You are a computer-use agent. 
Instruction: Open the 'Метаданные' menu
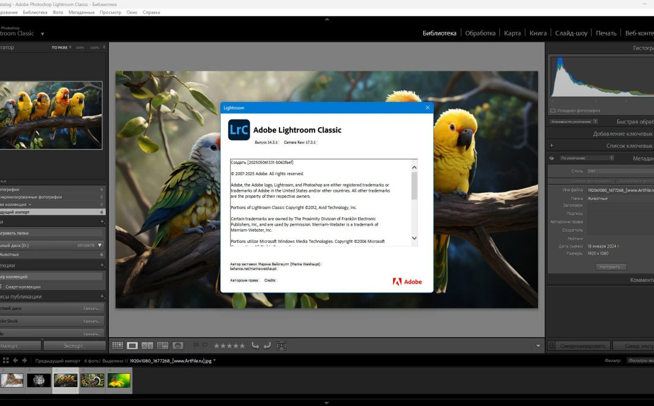click(x=81, y=12)
